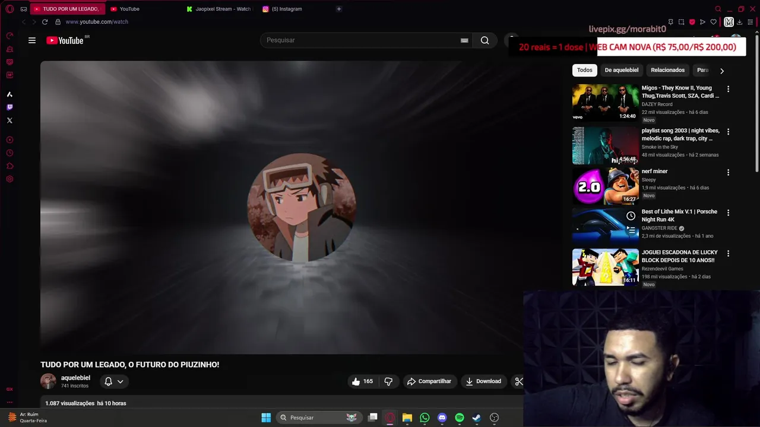The width and height of the screenshot is (760, 427).
Task: Open the Opera main menu logo
Action: tap(9, 9)
